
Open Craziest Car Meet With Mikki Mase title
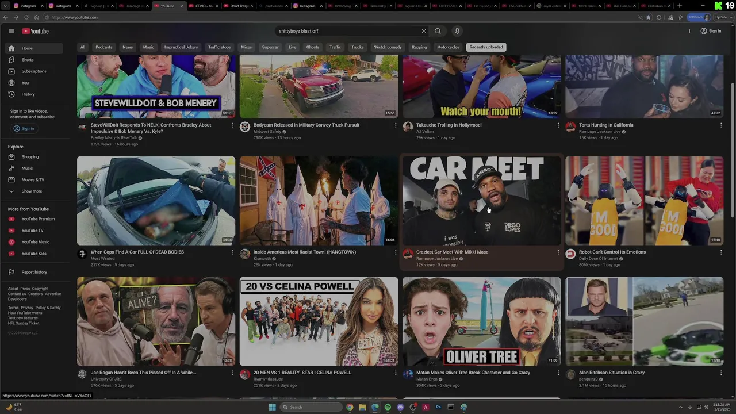pos(452,252)
